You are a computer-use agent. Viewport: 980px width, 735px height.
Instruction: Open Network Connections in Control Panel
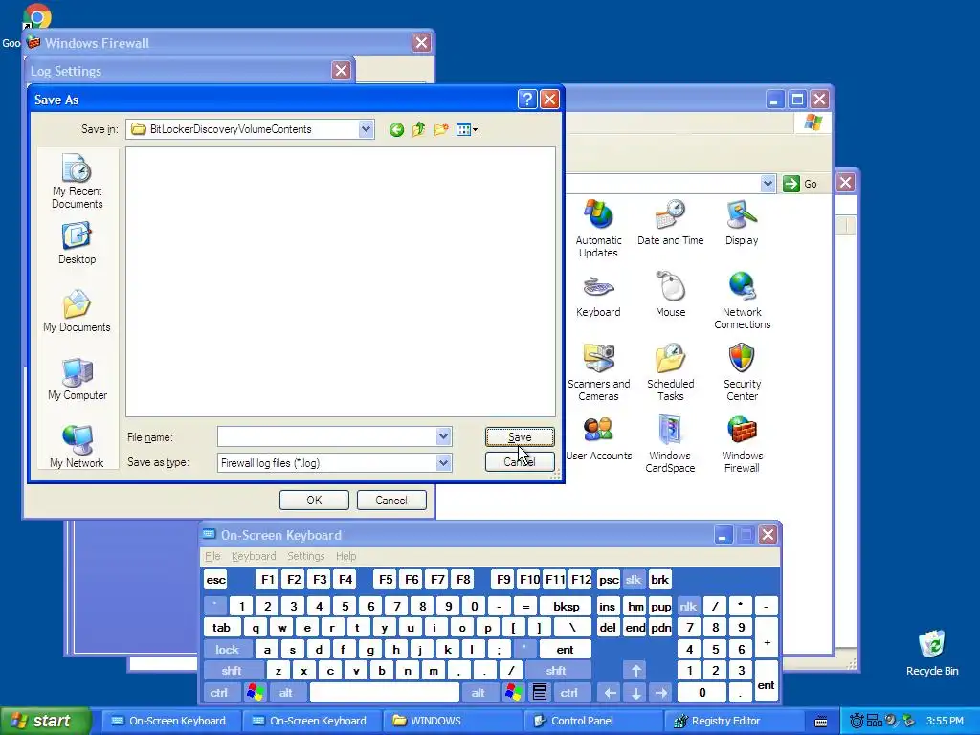click(742, 301)
